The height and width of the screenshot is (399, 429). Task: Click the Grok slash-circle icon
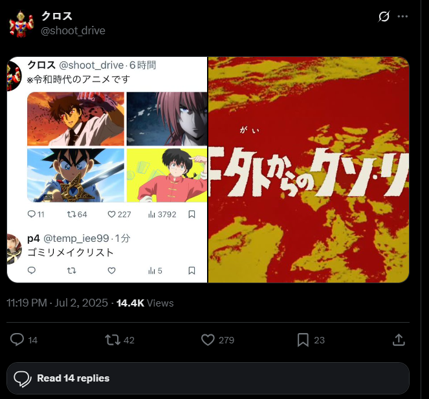click(384, 16)
